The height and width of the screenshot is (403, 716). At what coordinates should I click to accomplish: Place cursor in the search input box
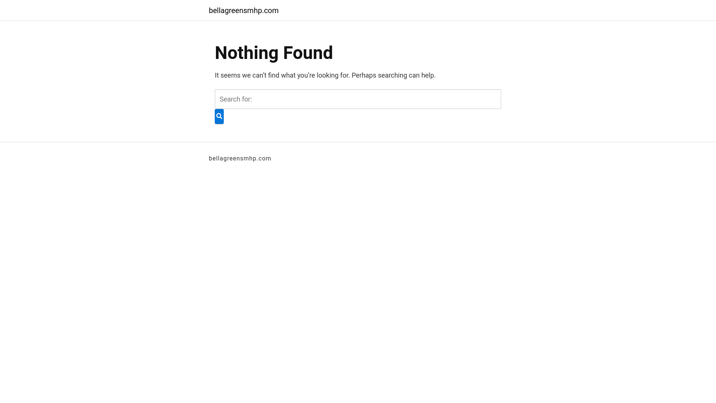358,99
